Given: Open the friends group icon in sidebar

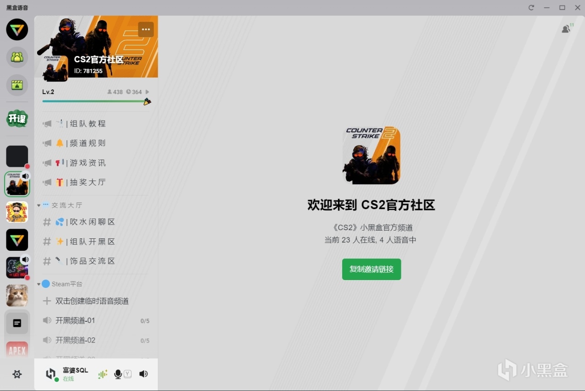Looking at the screenshot, I should [17, 57].
